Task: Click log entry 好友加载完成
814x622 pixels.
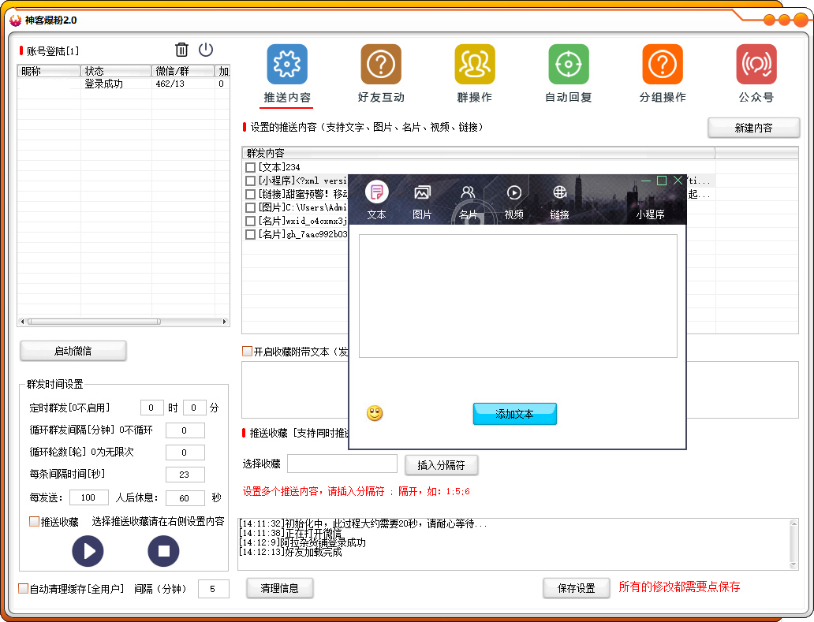Action: click(x=291, y=552)
